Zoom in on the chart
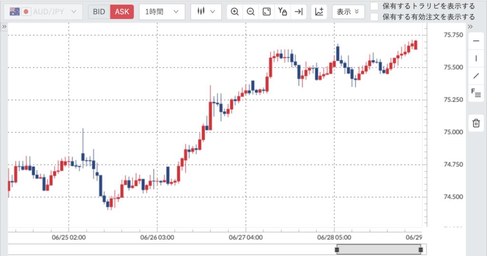Image resolution: width=487 pixels, height=256 pixels. click(235, 12)
